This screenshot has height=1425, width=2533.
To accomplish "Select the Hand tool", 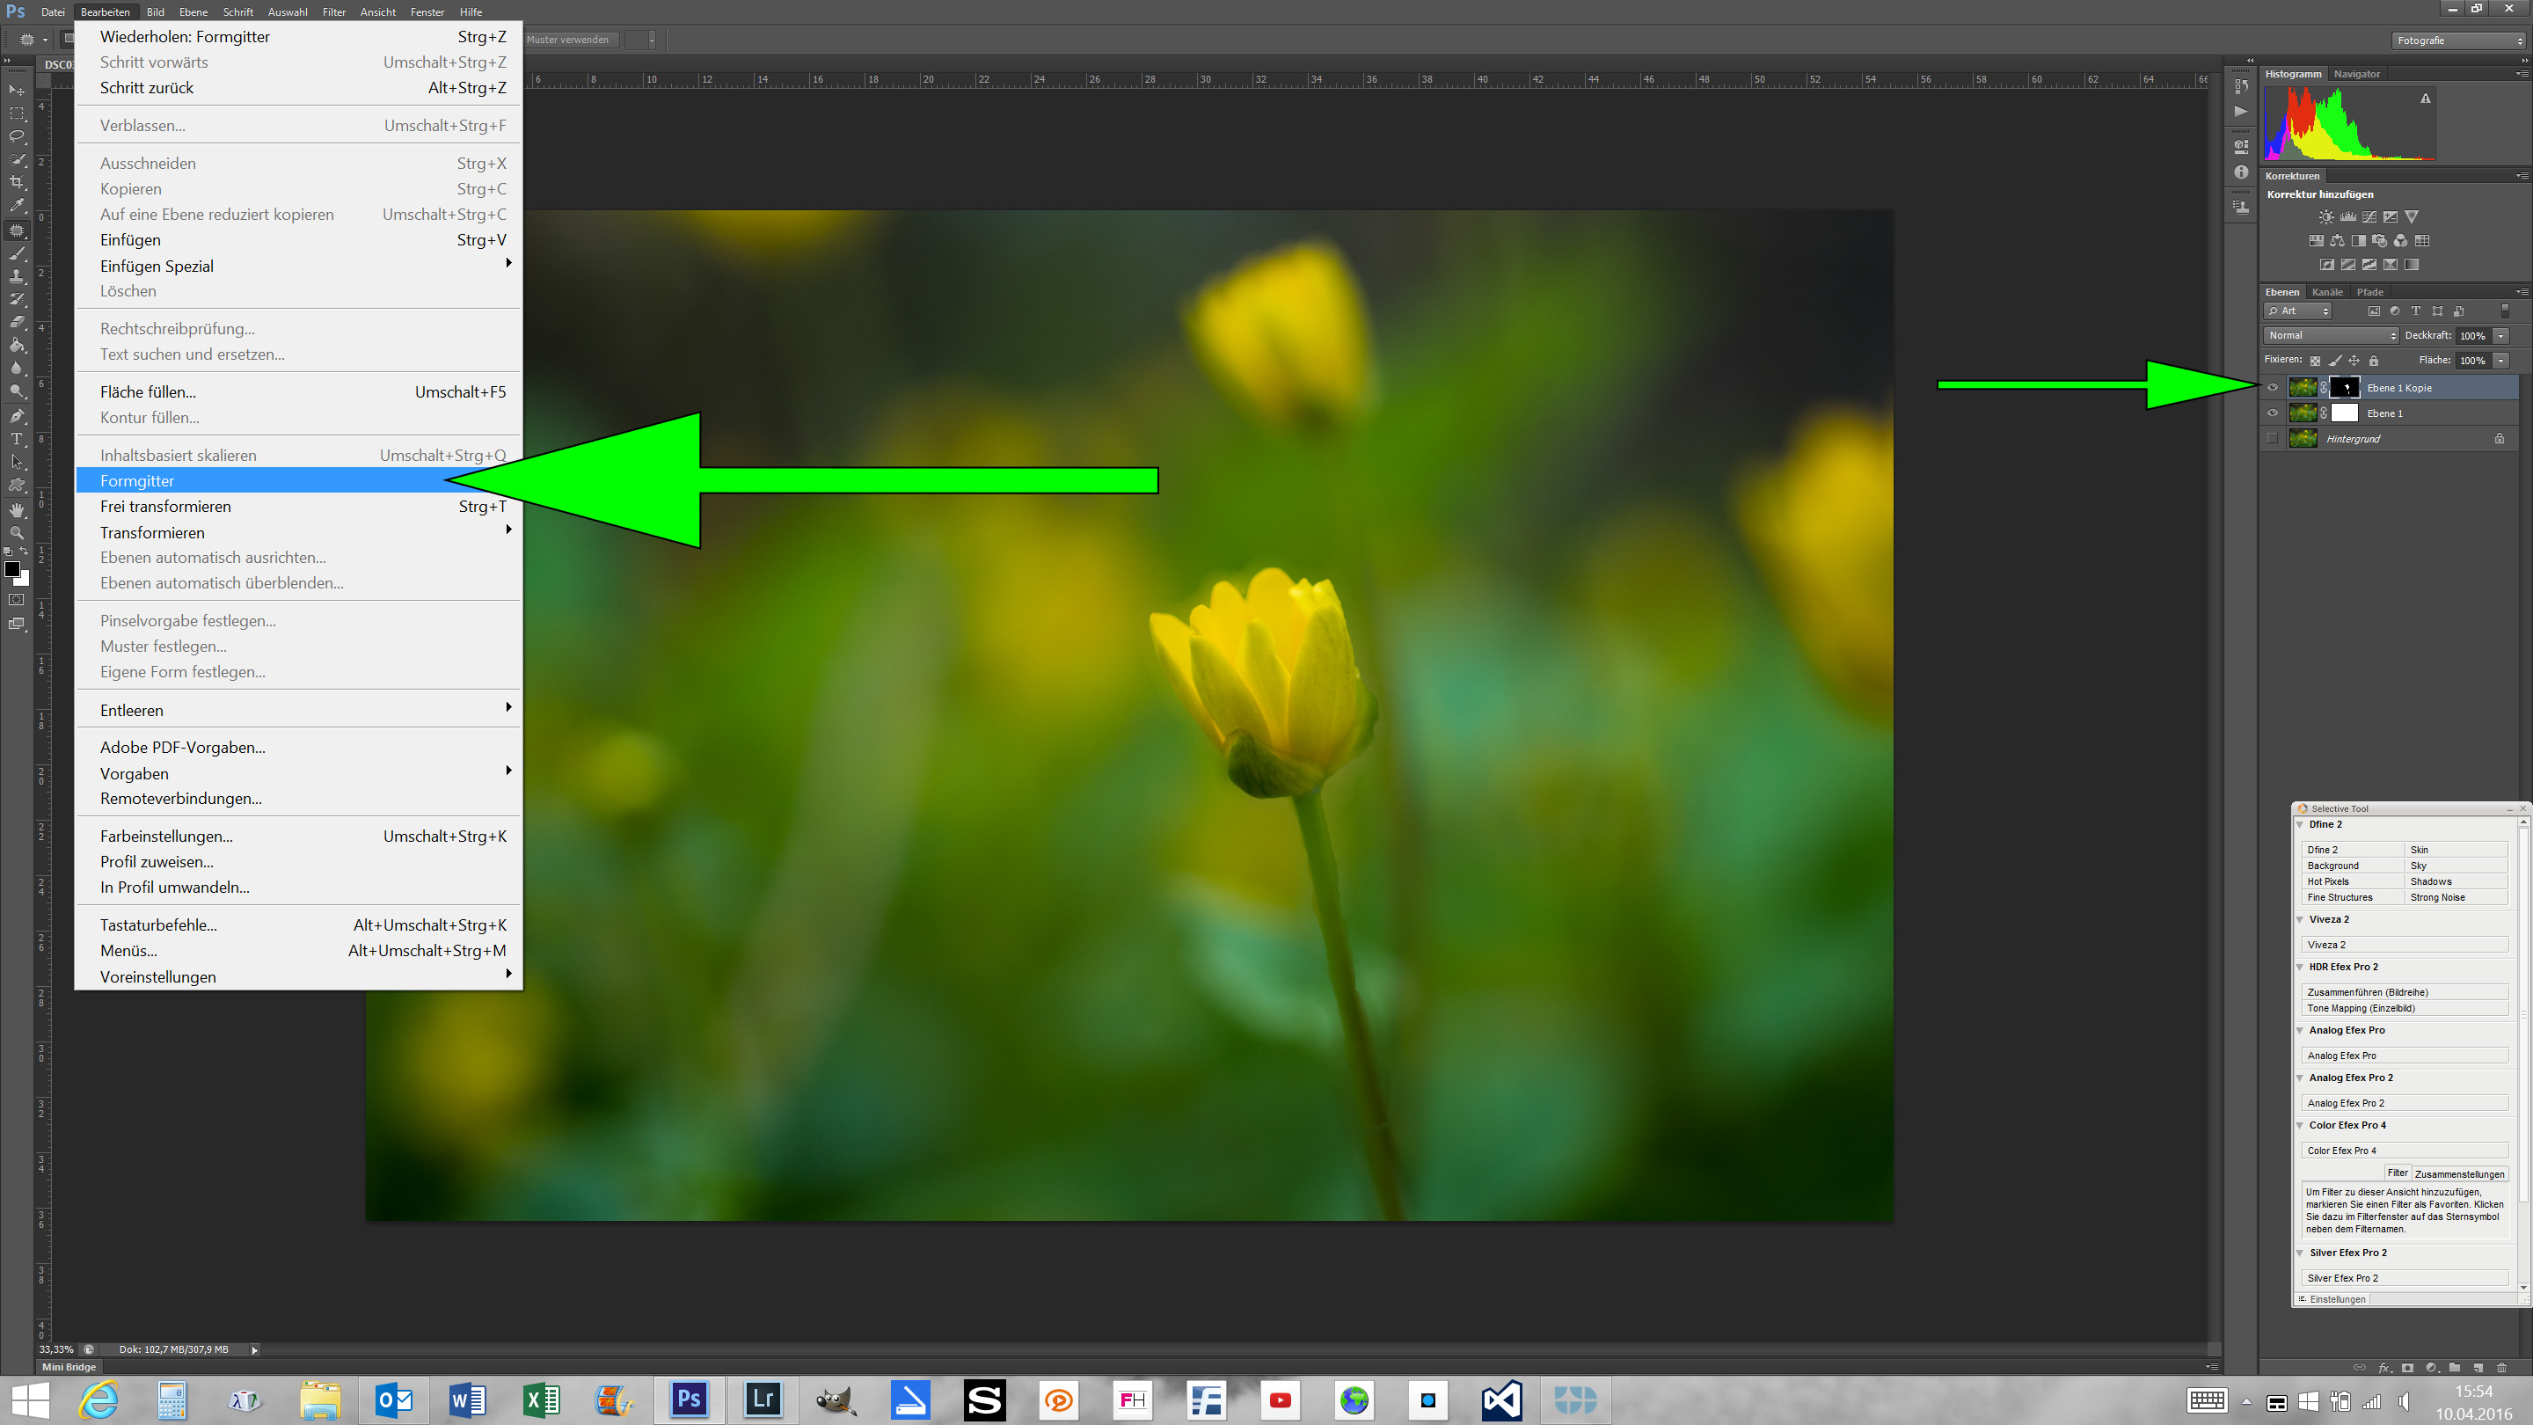I will (x=17, y=509).
